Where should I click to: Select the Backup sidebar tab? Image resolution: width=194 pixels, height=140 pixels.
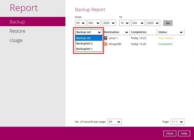[x=17, y=22]
